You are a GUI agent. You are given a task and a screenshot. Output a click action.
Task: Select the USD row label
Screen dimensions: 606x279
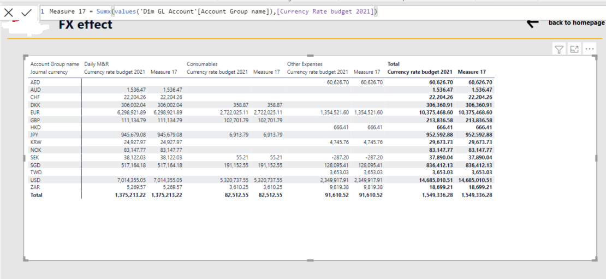coord(35,180)
